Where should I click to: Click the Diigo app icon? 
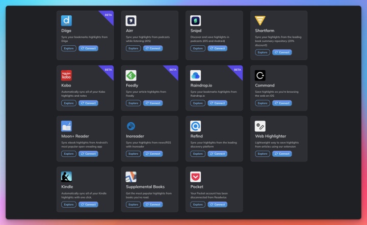[66, 21]
